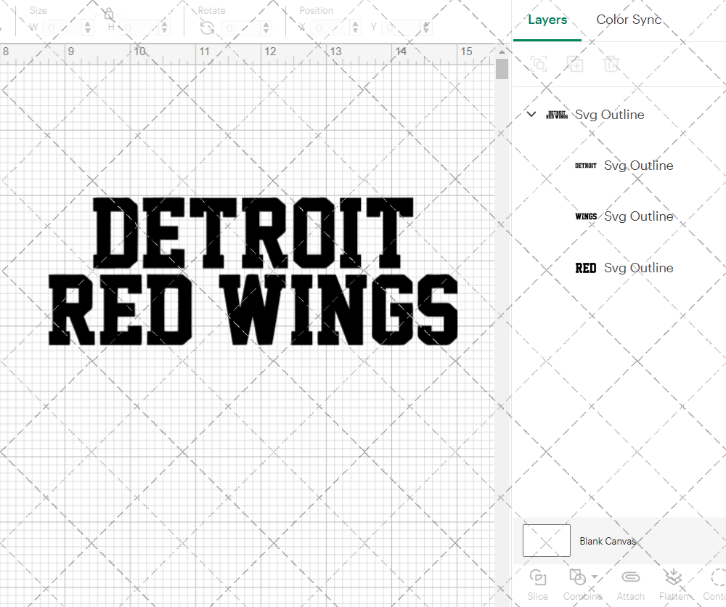Click the Contour tool
This screenshot has width=726, height=607.
(715, 584)
